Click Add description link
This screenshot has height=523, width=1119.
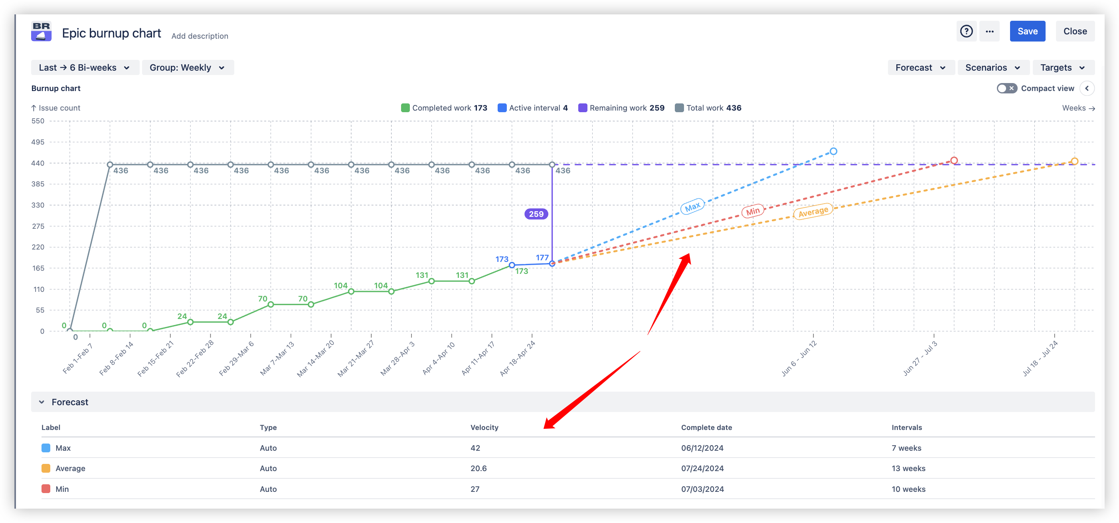[200, 36]
